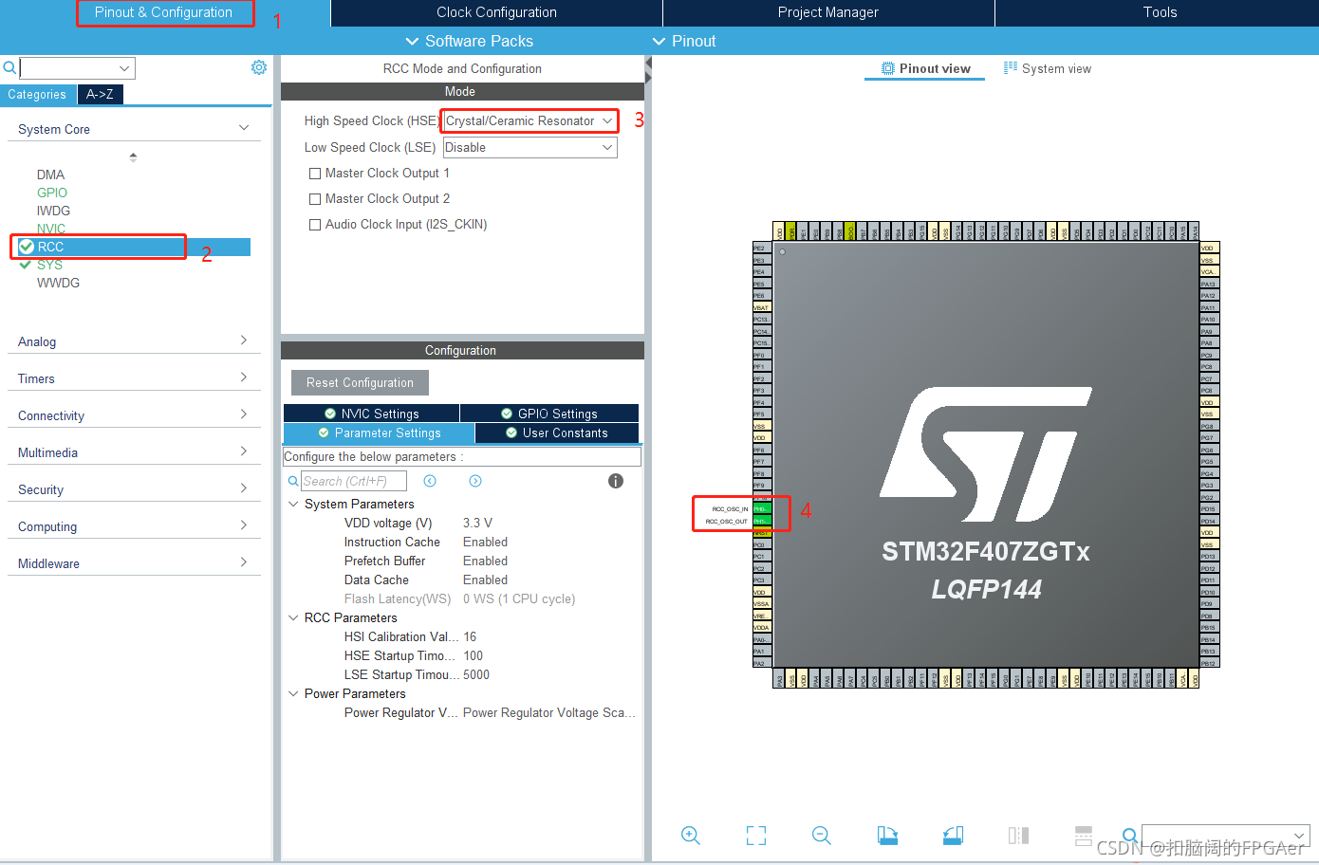The height and width of the screenshot is (865, 1319).
Task: Enable Master Clock Output 2
Action: point(315,199)
